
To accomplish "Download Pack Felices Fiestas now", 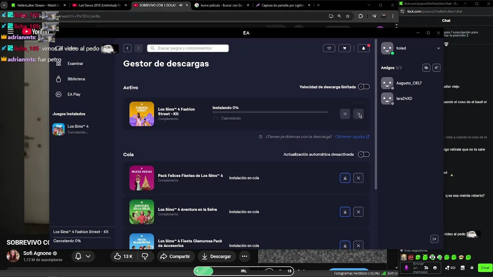I will click(x=345, y=178).
